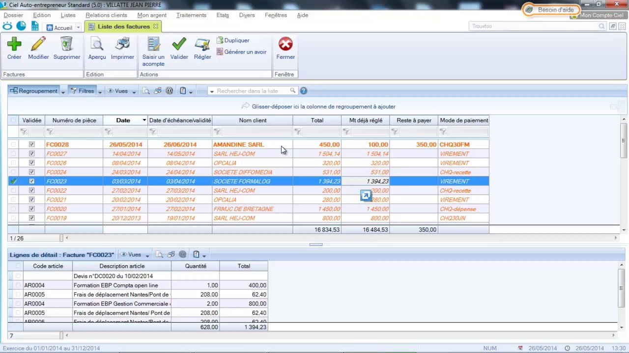Image resolution: width=629 pixels, height=353 pixels.
Task: Click the Modifier pencil icon
Action: click(38, 45)
